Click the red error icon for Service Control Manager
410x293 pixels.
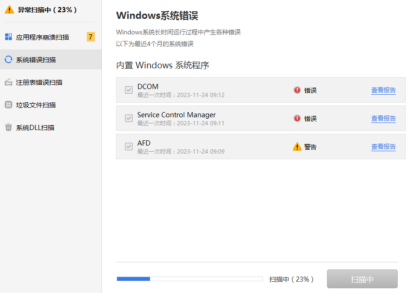coord(297,118)
